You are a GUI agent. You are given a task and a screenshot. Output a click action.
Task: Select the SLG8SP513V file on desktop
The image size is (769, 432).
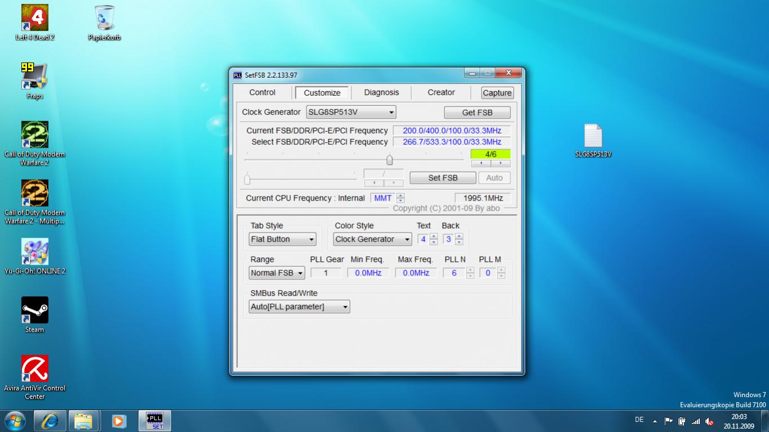[x=593, y=141]
